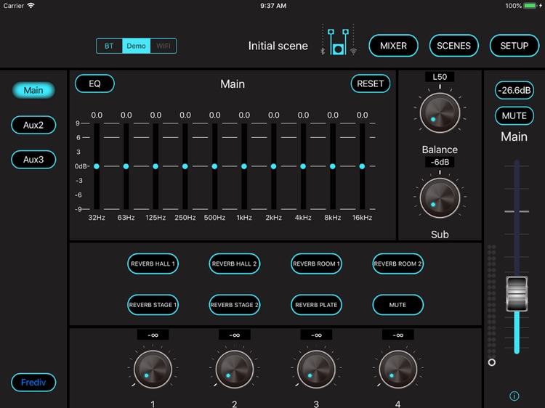Click the 9:37 AM clock
Screen dimensions: 545x408
click(x=273, y=6)
